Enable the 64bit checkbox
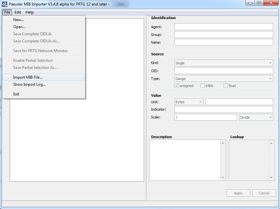The height and width of the screenshot is (209, 280). click(x=202, y=86)
